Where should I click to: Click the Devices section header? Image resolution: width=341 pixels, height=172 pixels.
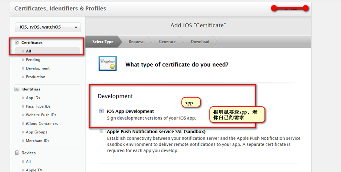pos(28,153)
